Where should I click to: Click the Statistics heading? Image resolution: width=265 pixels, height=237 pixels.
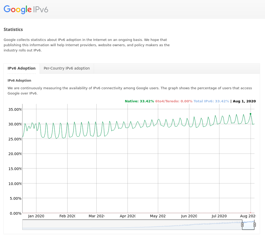tap(13, 29)
